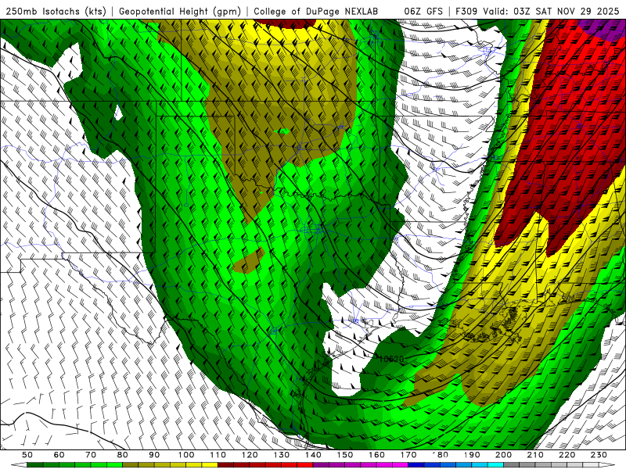Click the 'Valid: 03Z SAT NOV 29 2025' text

pyautogui.click(x=551, y=11)
